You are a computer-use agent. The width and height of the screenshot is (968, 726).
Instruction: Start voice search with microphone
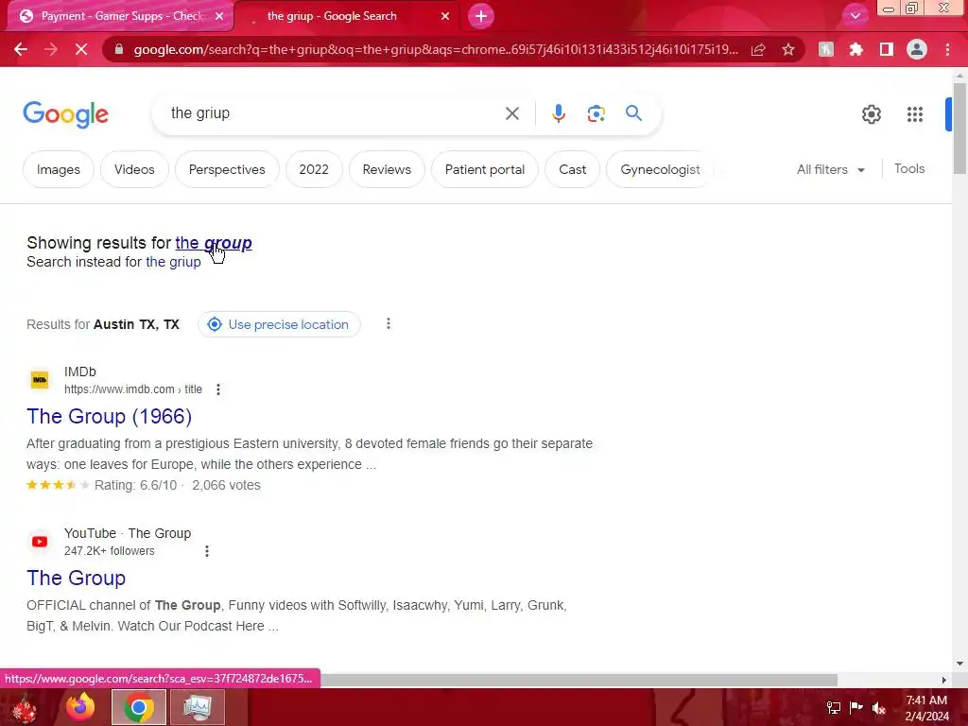point(558,113)
